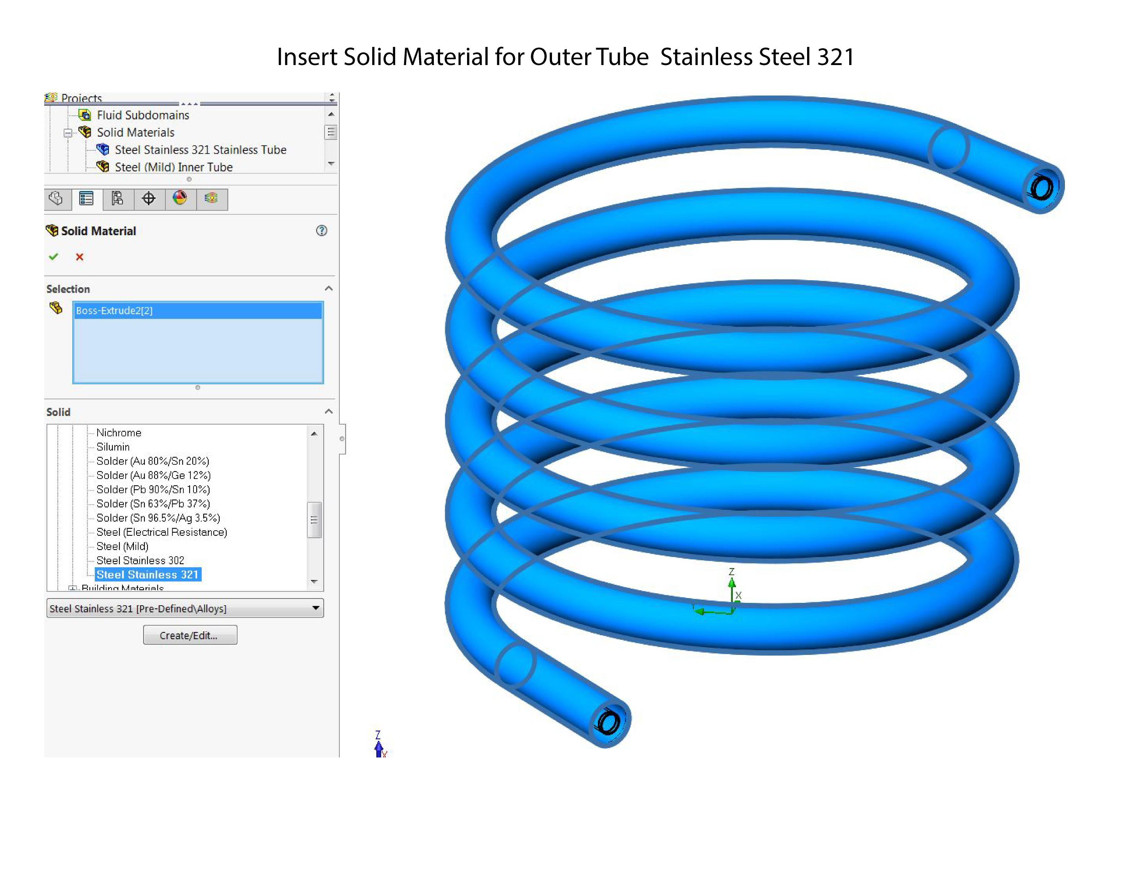
Task: Switch to the PropertyManager tab
Action: pyautogui.click(x=86, y=199)
